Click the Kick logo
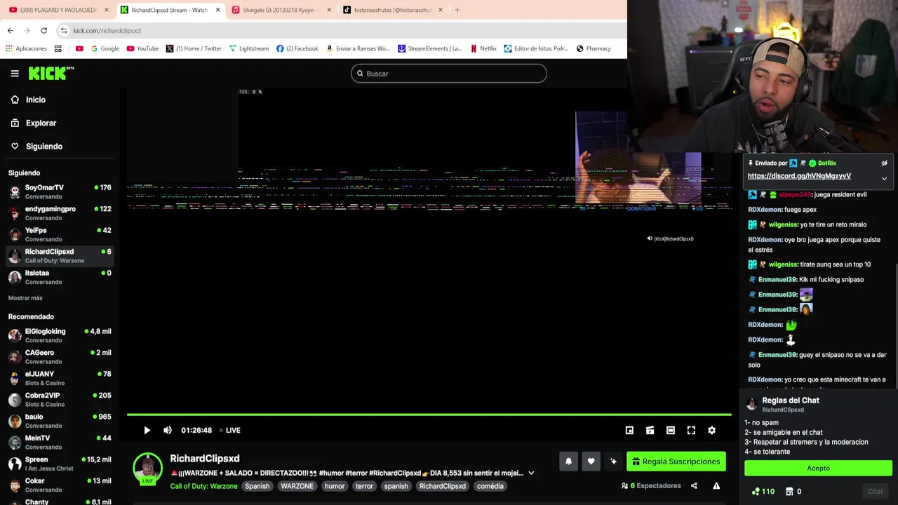The image size is (898, 505). pos(51,73)
